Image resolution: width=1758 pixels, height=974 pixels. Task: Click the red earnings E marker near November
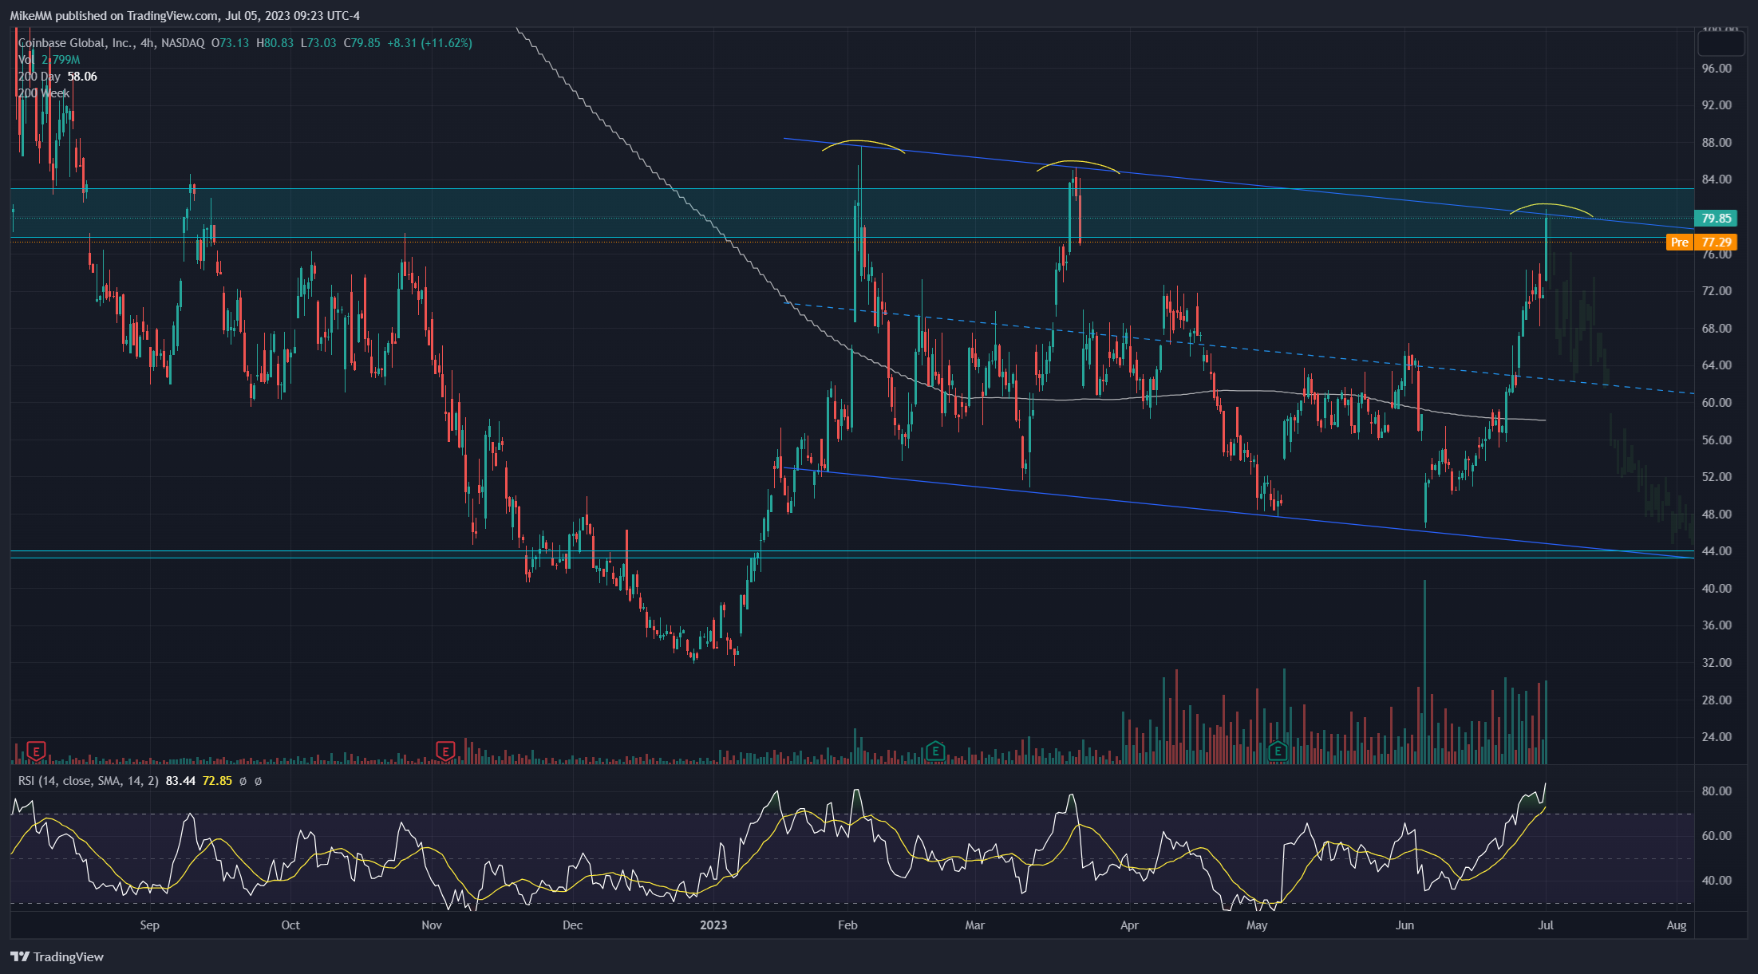[445, 751]
